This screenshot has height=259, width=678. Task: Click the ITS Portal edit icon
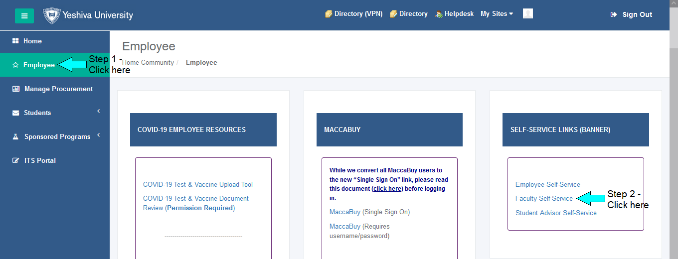(x=15, y=160)
